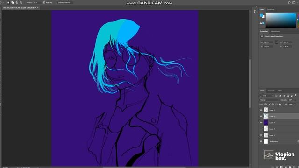Click the out-of-gamut warning triangle icon

point(261,23)
